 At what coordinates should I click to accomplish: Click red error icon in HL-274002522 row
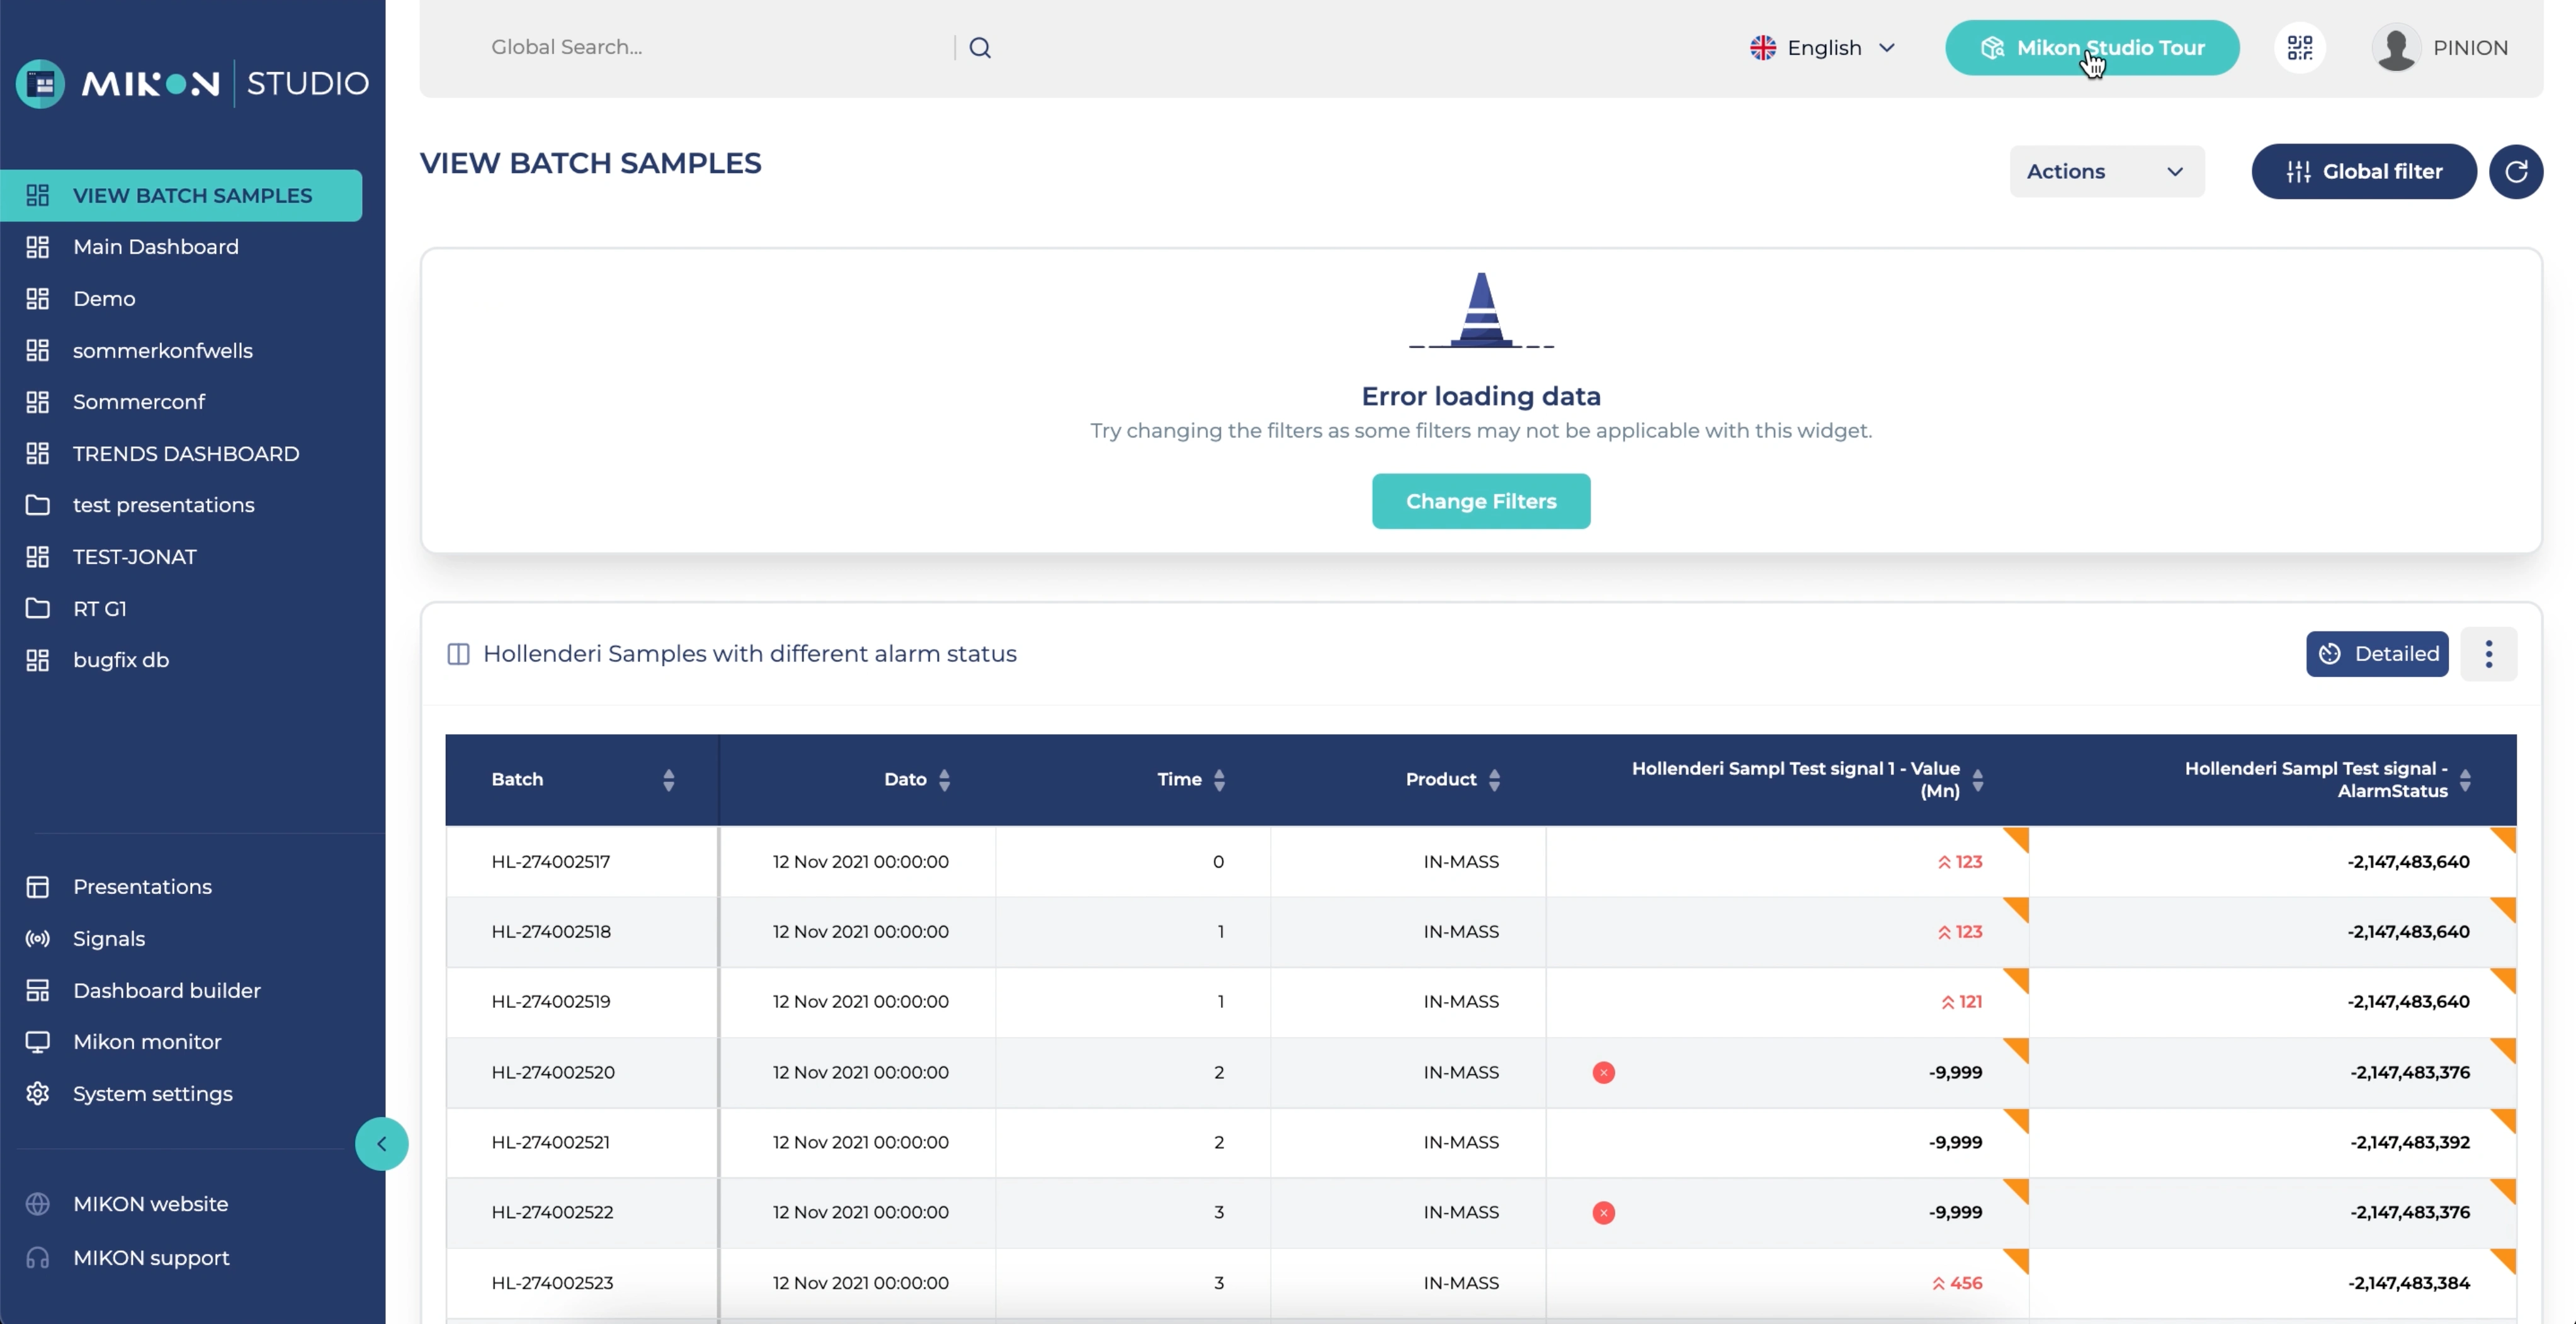point(1603,1213)
